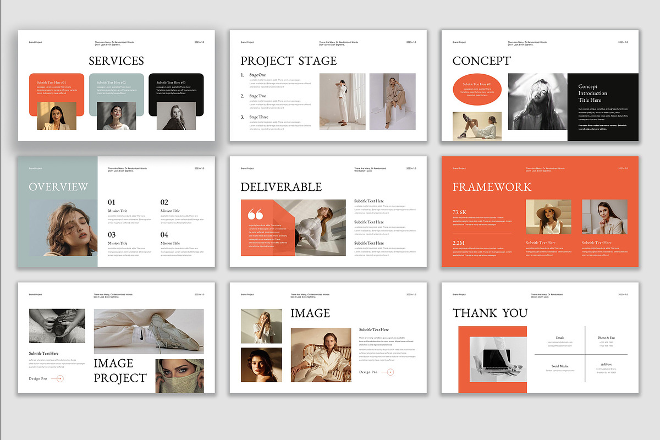Image resolution: width=660 pixels, height=440 pixels.
Task: Click the first portrait photo under the orange Services card
Action: (57, 116)
